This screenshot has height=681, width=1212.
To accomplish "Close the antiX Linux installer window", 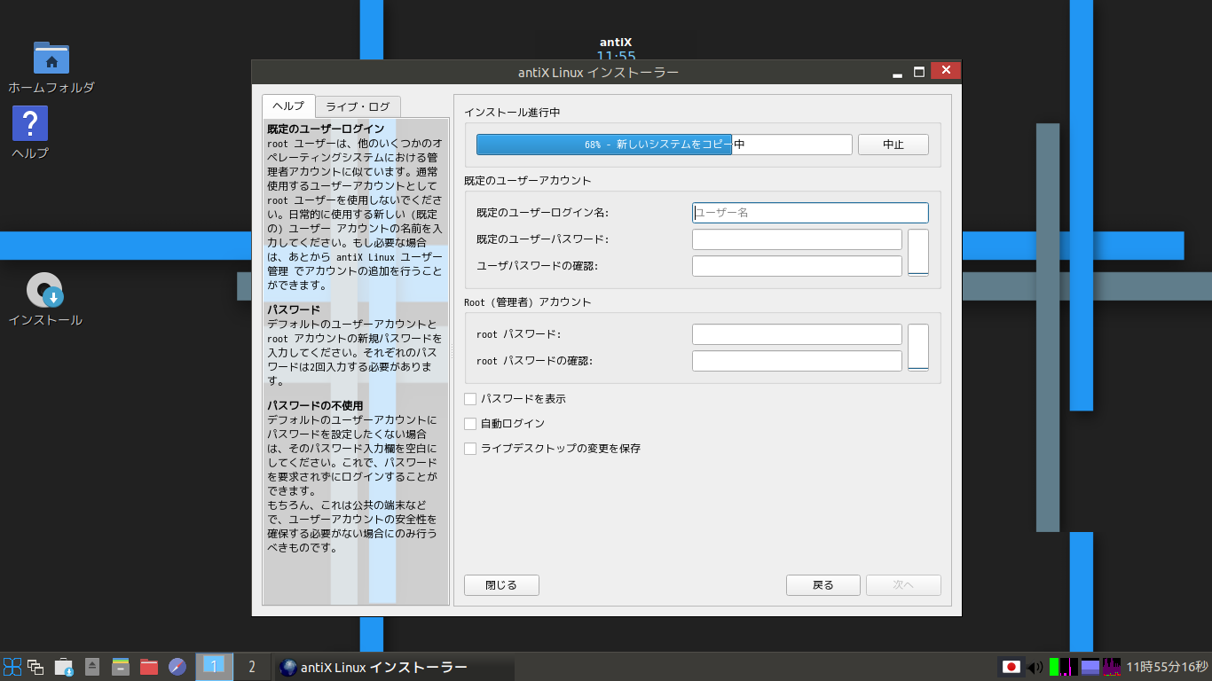I will pyautogui.click(x=946, y=71).
